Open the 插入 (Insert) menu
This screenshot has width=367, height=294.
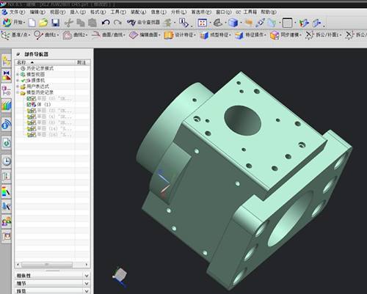click(x=78, y=12)
